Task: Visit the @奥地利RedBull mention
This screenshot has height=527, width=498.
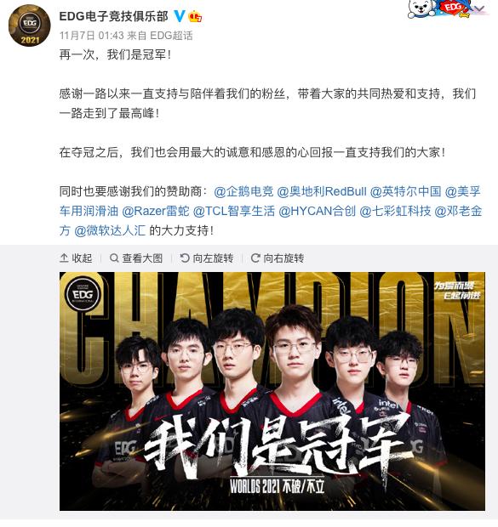Action: [x=322, y=191]
